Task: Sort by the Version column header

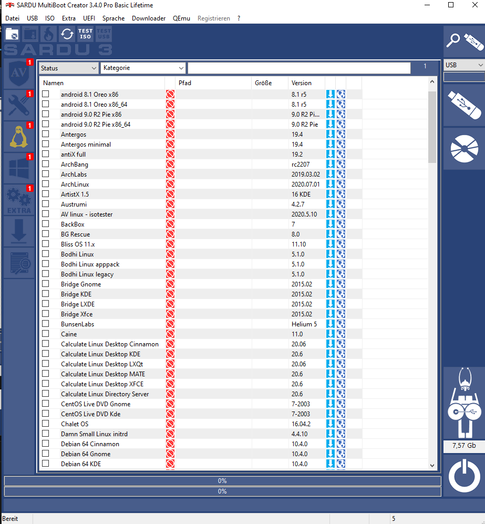Action: pos(307,83)
